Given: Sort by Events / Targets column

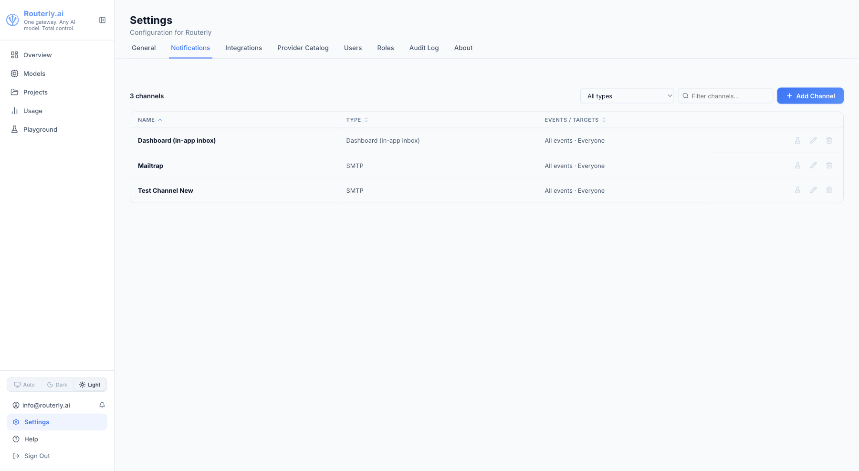Looking at the screenshot, I should point(575,120).
